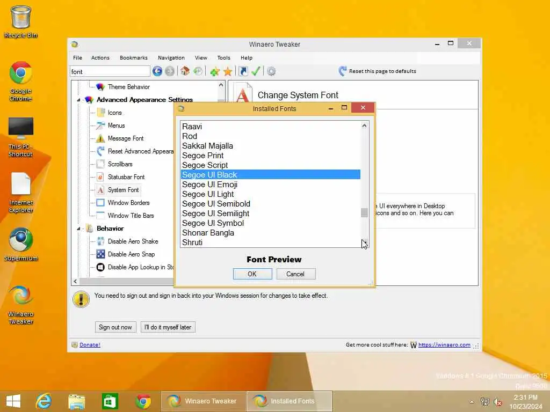The image size is (550, 412).
Task: Open settings with the gear toolbar icon
Action: tap(271, 71)
